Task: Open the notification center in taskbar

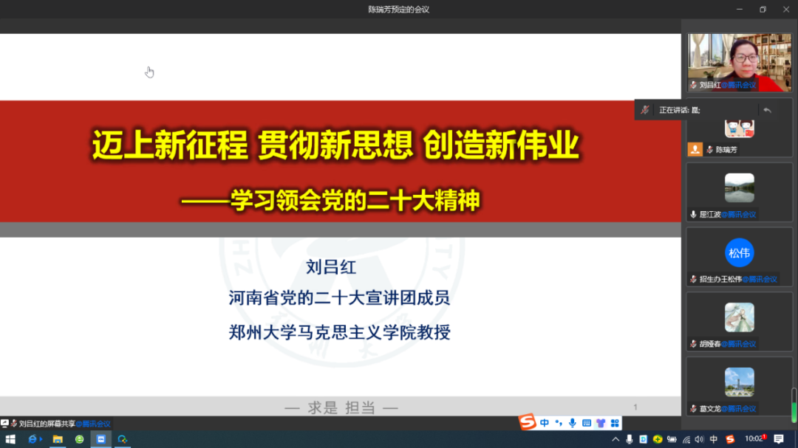Action: 779,439
